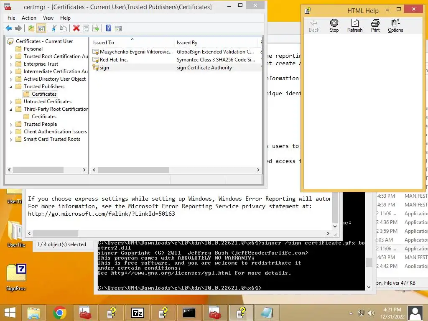Click the Stop icon in HTML Help

(334, 25)
